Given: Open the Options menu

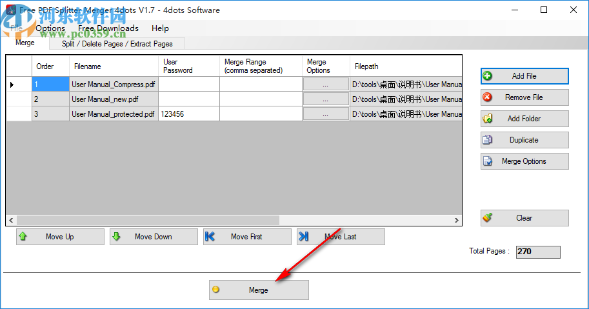Looking at the screenshot, I should coord(50,28).
